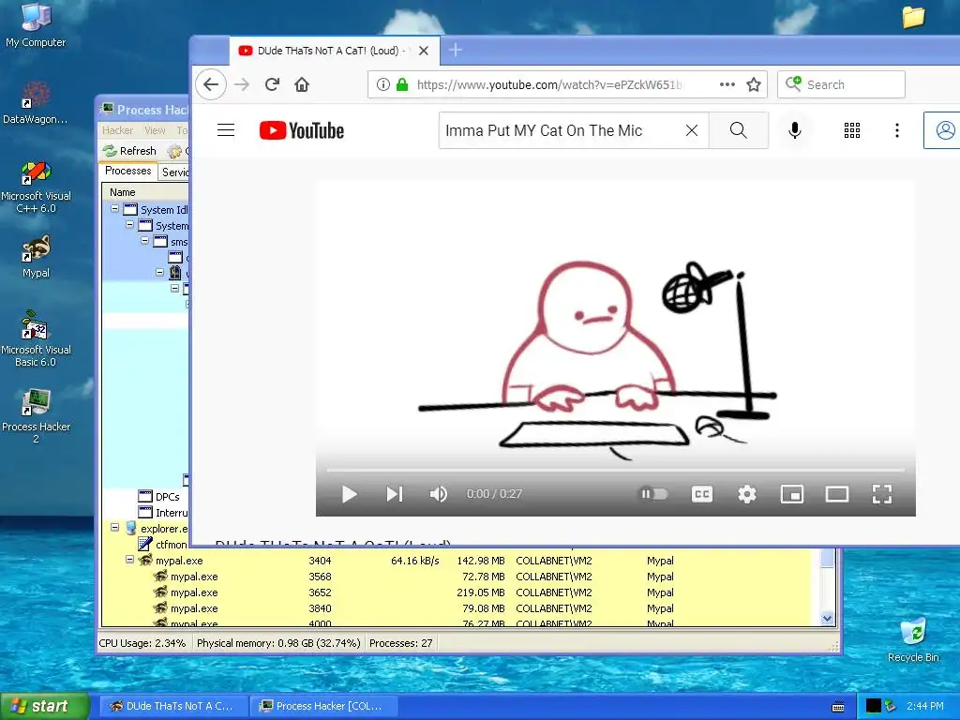Viewport: 960px width, 720px height.
Task: Go back using the browser back arrow
Action: point(211,84)
